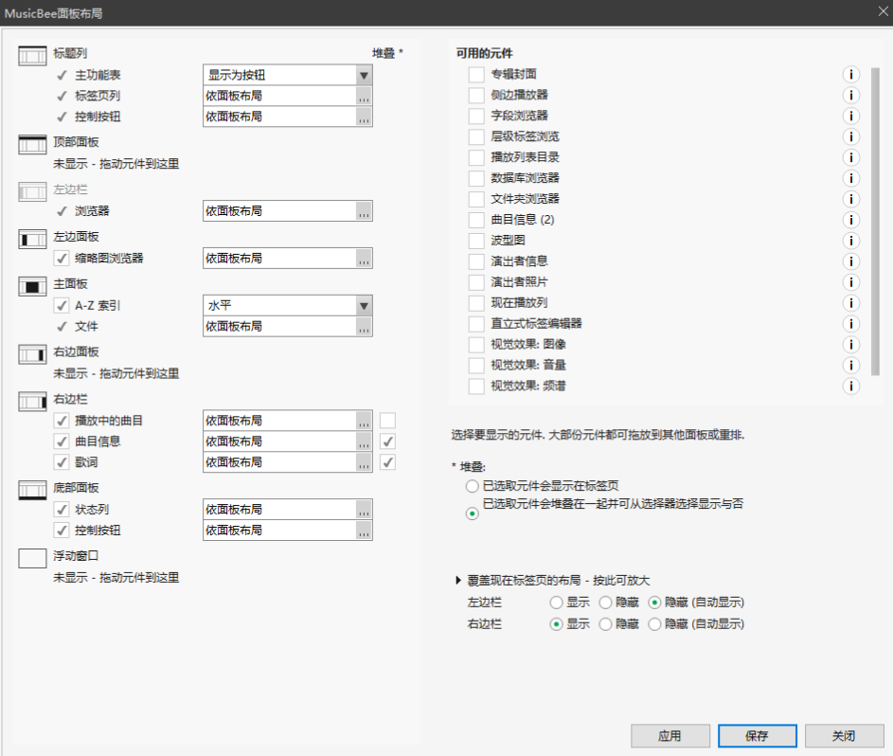
Task: Set 右边栏 to 隐藏 (自动显示)
Action: [655, 624]
